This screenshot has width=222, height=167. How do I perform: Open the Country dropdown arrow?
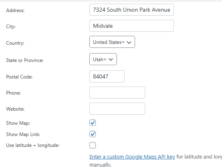(x=129, y=42)
